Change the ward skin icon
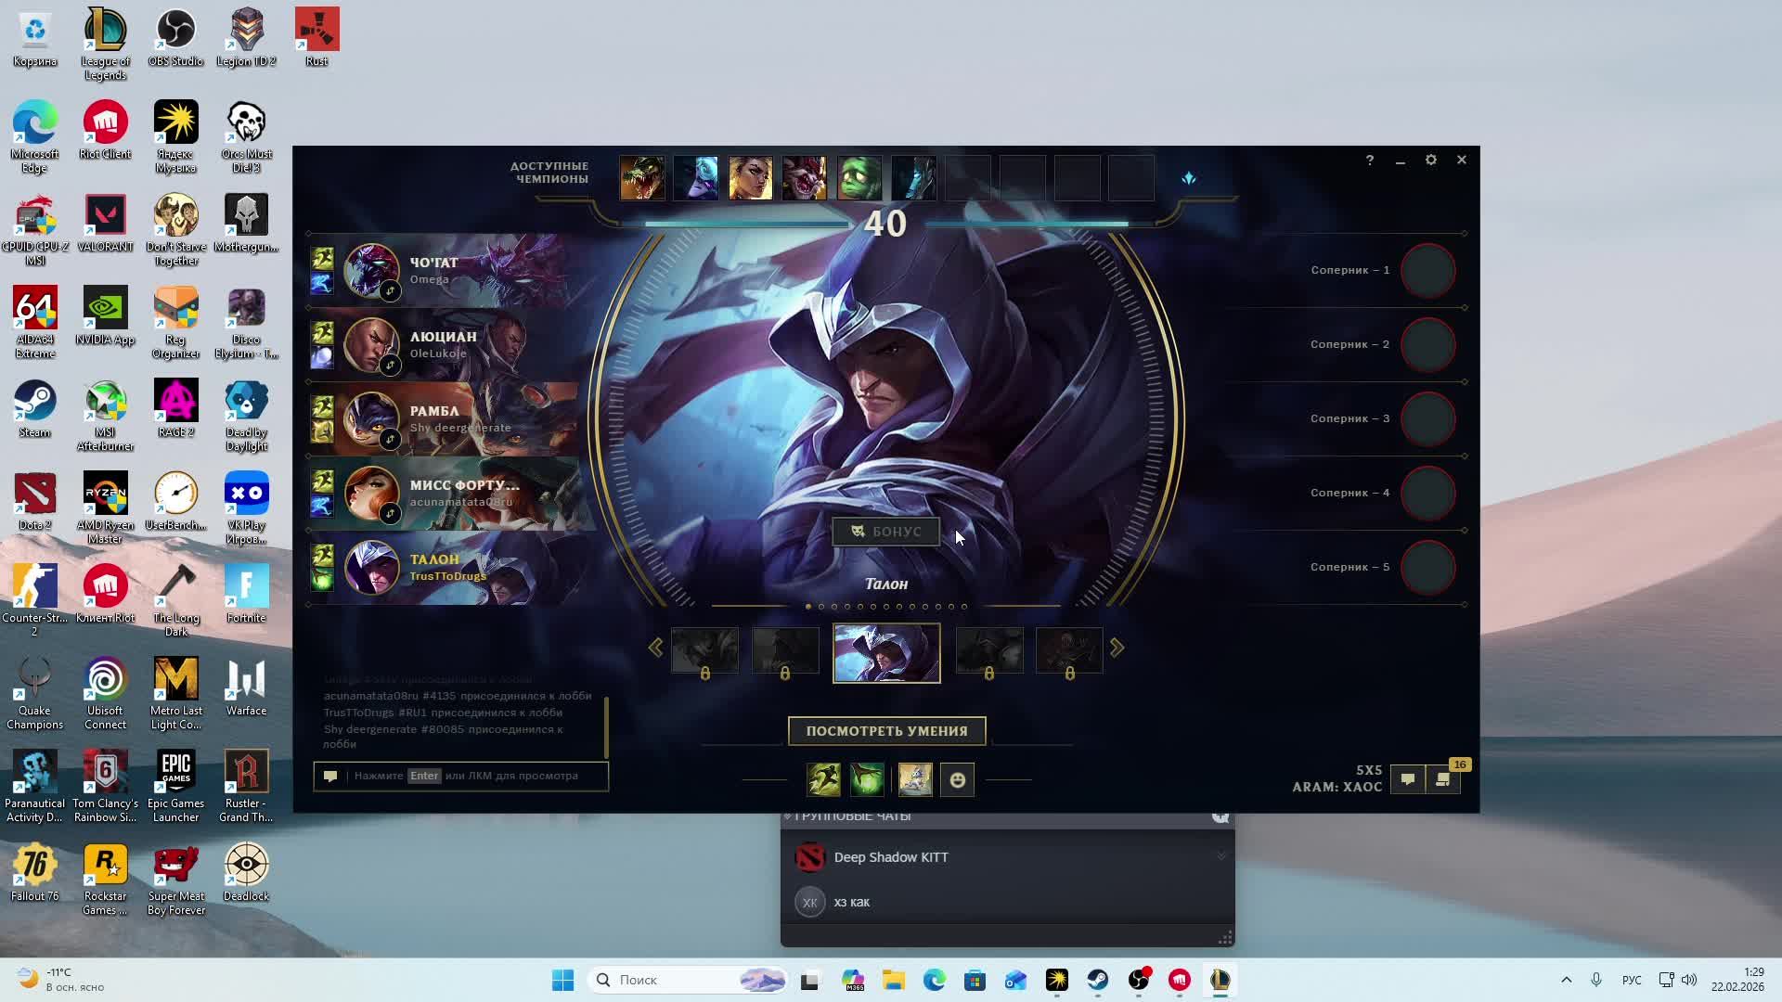This screenshot has width=1782, height=1002. (915, 780)
